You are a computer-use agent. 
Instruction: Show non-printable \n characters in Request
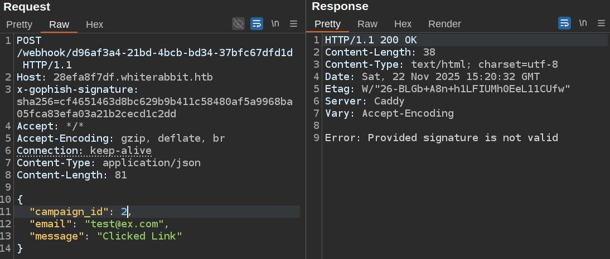coord(275,24)
